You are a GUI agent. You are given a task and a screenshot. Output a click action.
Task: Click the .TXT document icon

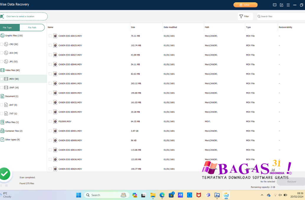[6, 113]
